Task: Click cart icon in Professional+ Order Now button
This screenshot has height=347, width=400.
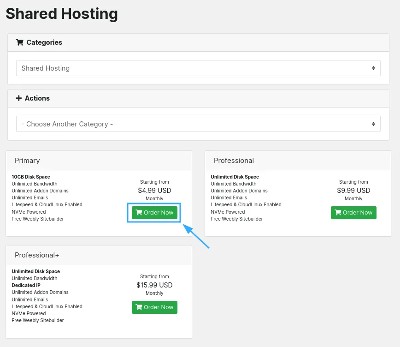Action: click(x=139, y=307)
